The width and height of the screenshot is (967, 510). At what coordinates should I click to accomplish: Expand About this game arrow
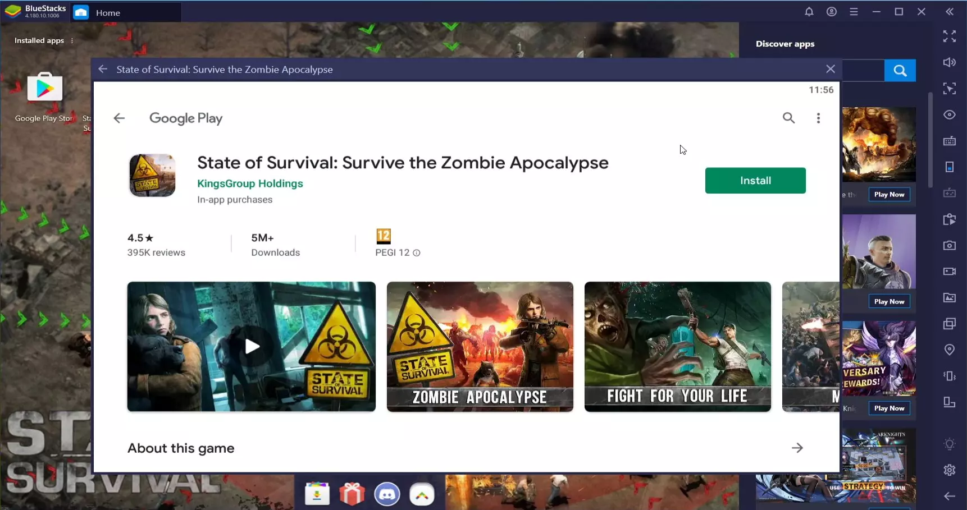coord(797,448)
